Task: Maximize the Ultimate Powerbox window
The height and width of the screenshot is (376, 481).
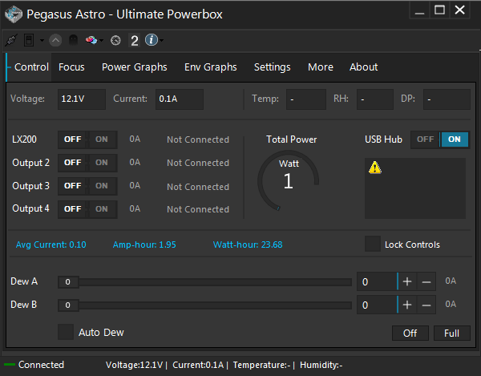Action: click(439, 10)
